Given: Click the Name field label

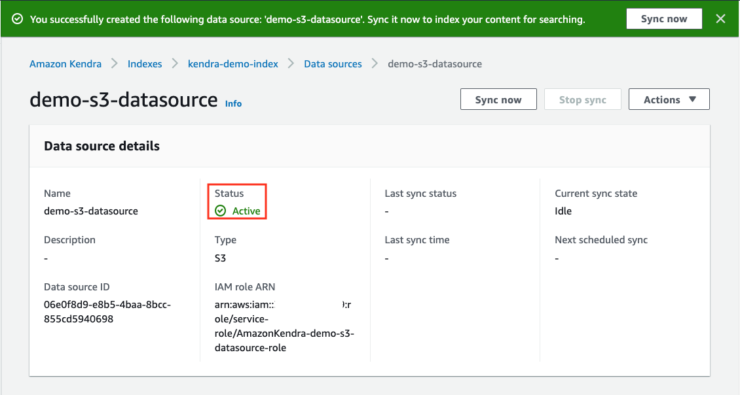Looking at the screenshot, I should (57, 194).
